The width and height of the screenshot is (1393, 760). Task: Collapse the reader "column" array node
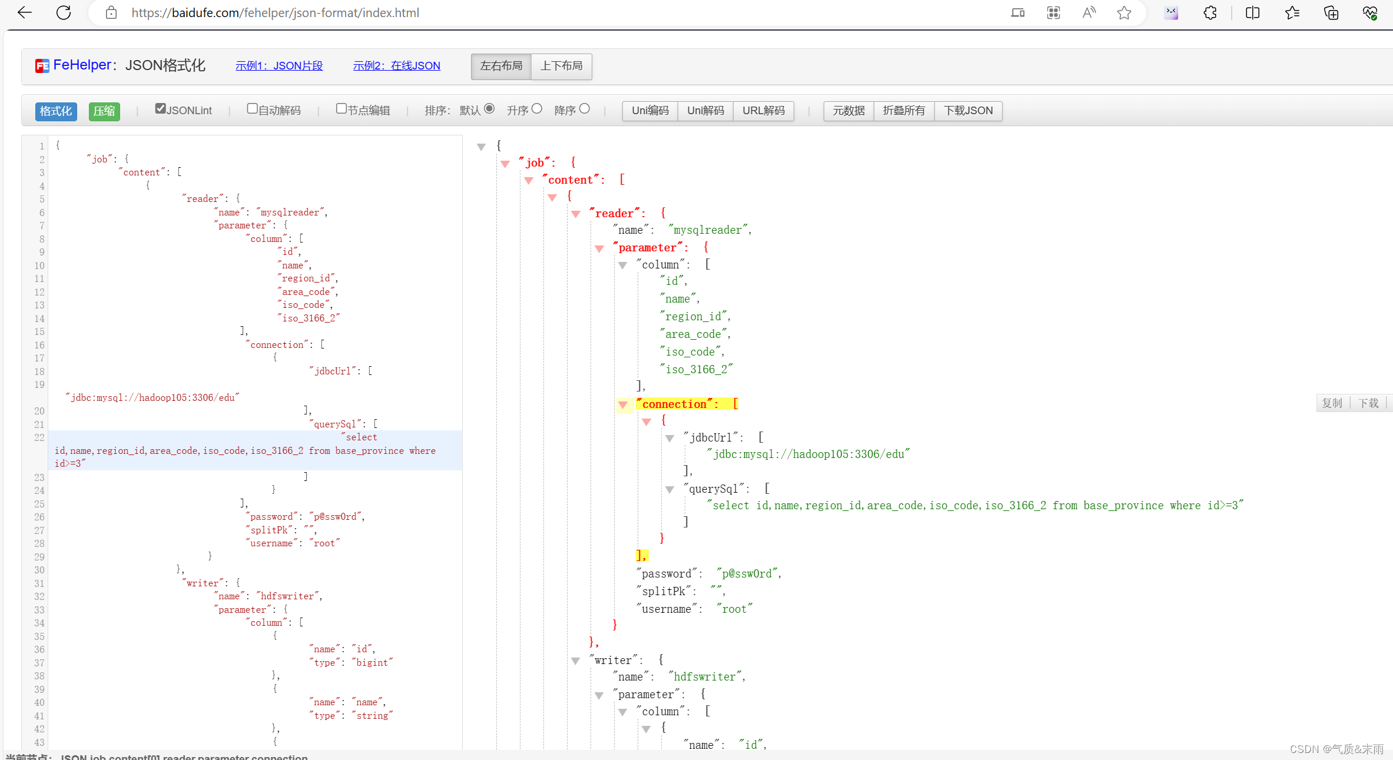[623, 265]
